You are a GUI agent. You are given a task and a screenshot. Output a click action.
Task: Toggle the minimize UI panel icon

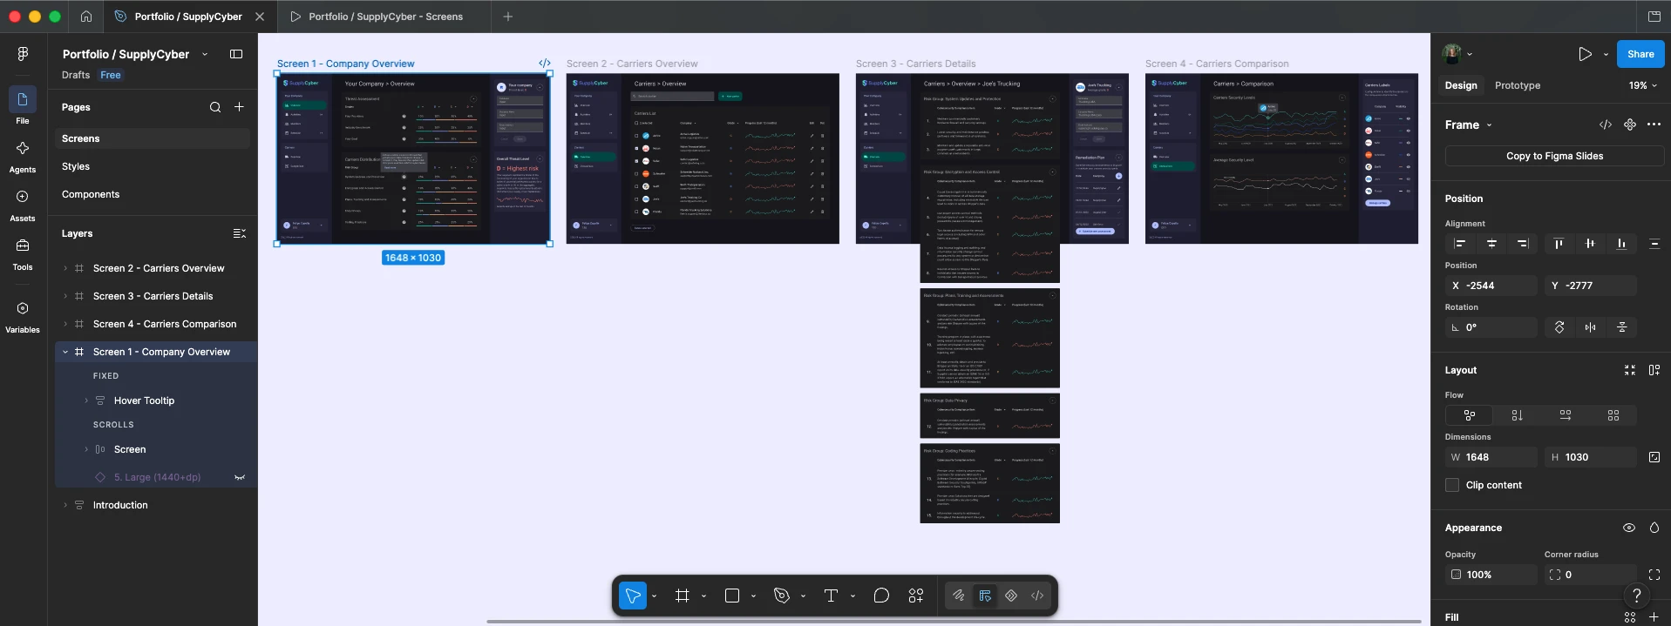click(235, 54)
